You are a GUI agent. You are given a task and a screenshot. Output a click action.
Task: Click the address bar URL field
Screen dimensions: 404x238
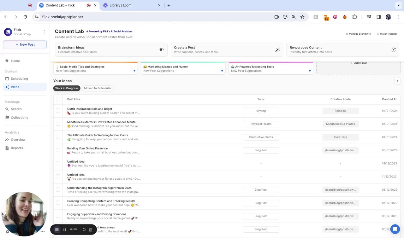point(155,17)
